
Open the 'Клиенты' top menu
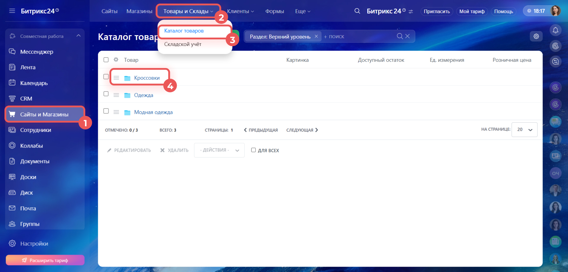point(240,11)
